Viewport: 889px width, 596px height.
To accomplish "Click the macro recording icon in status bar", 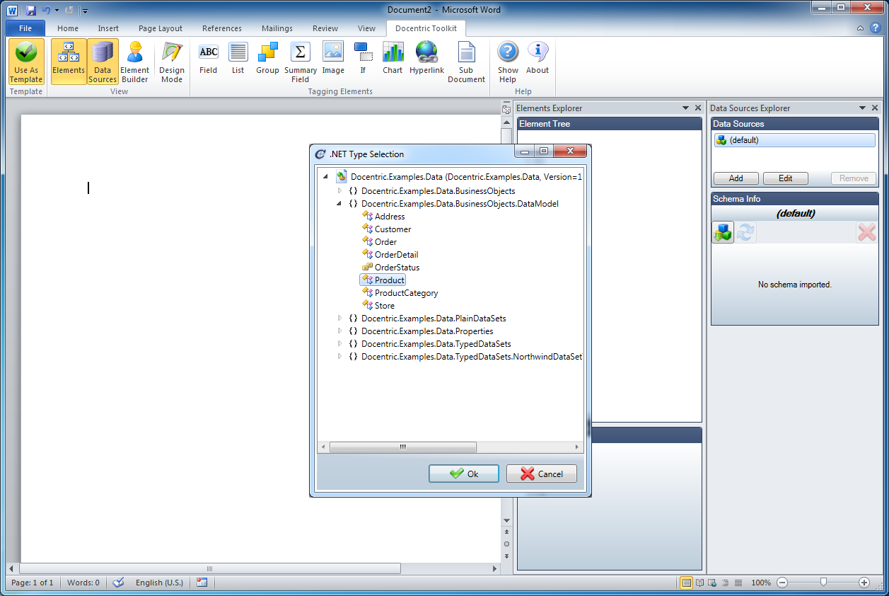I will click(x=202, y=583).
